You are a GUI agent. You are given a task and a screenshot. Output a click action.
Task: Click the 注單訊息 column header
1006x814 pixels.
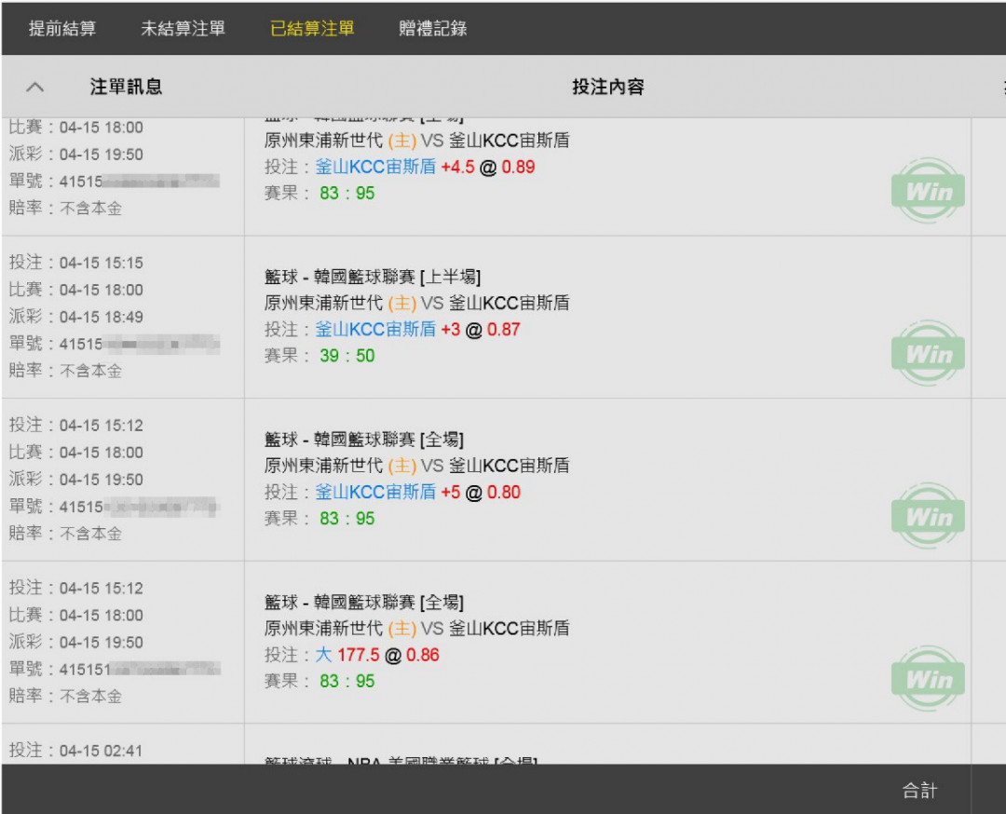(126, 87)
